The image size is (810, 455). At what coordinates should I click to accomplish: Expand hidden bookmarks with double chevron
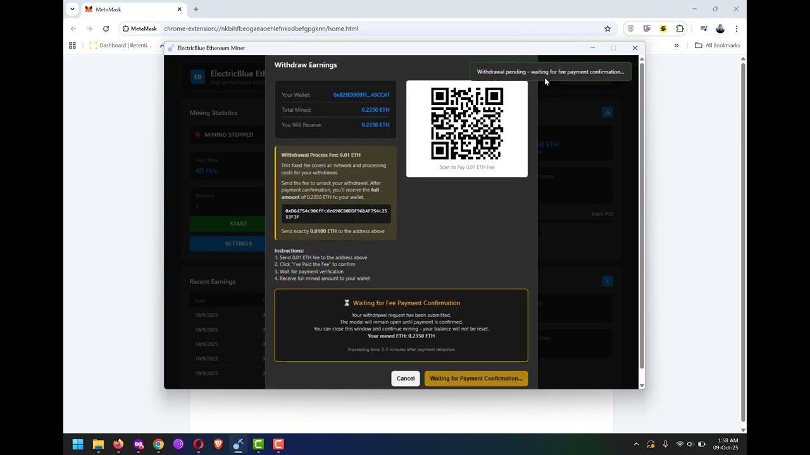676,45
